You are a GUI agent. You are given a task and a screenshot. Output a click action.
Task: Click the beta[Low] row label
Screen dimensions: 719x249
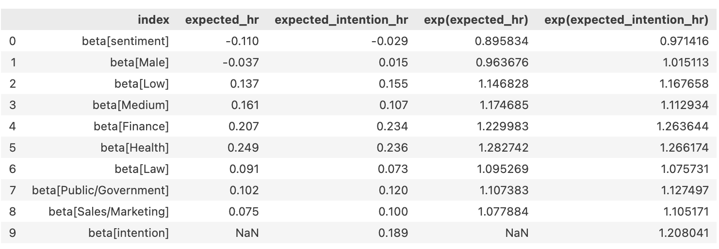(x=142, y=84)
